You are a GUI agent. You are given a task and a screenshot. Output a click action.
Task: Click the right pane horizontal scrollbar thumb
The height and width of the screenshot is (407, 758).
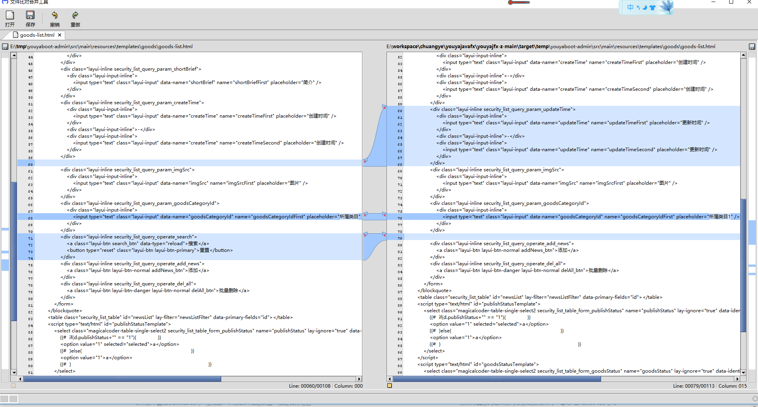497,379
